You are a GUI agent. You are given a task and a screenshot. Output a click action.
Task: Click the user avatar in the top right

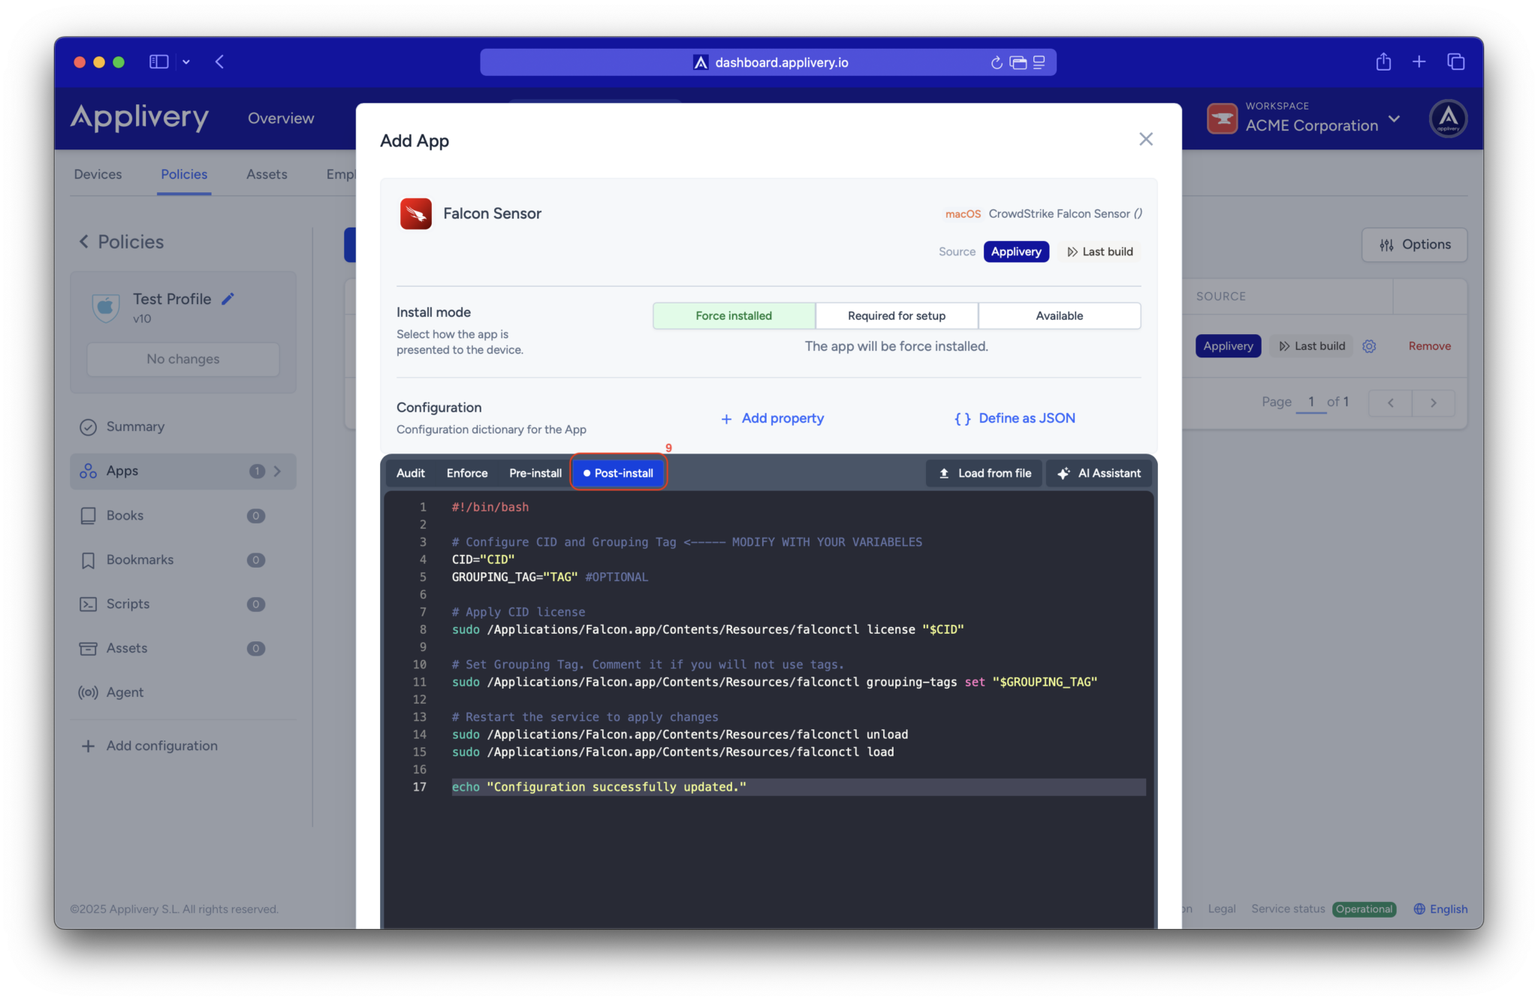coord(1448,119)
